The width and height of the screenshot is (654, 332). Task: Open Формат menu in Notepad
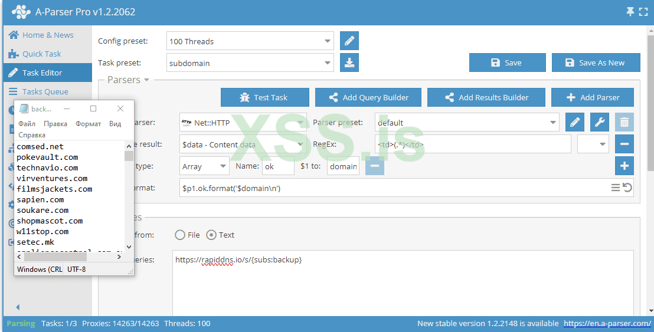pos(88,124)
